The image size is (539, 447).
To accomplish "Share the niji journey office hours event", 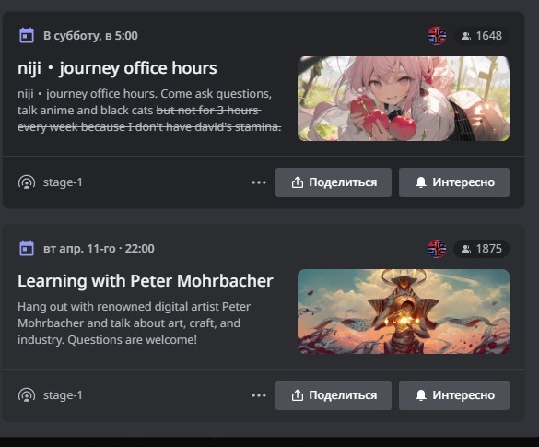I will [x=334, y=182].
